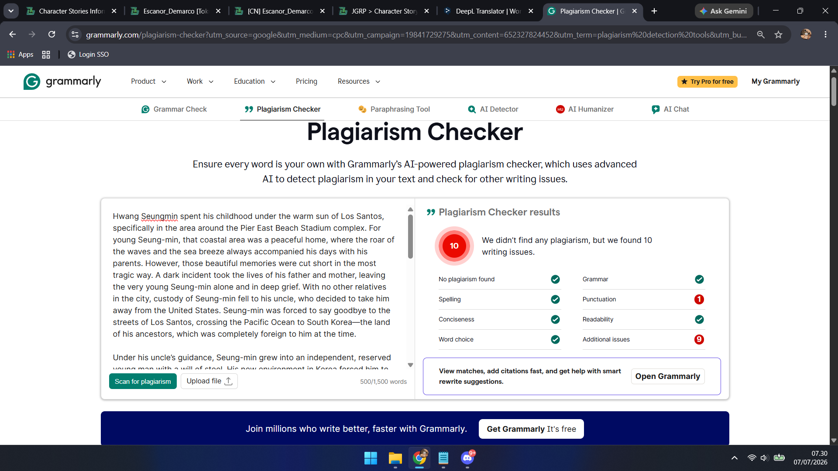
Task: Click the page scrollbar down arrow
Action: (834, 440)
